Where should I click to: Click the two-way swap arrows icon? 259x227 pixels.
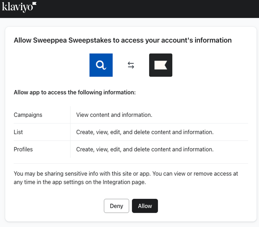click(131, 65)
